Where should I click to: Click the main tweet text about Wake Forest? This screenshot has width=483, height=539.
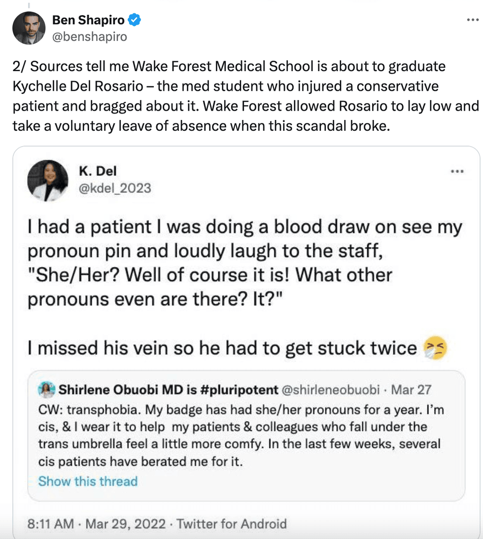coord(245,96)
